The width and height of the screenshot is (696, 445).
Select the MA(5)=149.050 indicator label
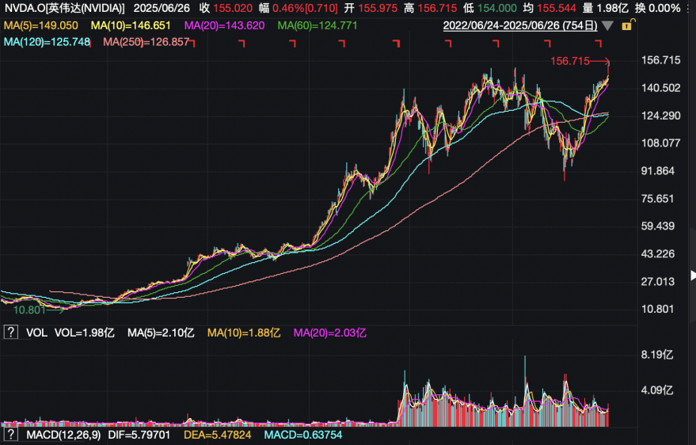41,25
